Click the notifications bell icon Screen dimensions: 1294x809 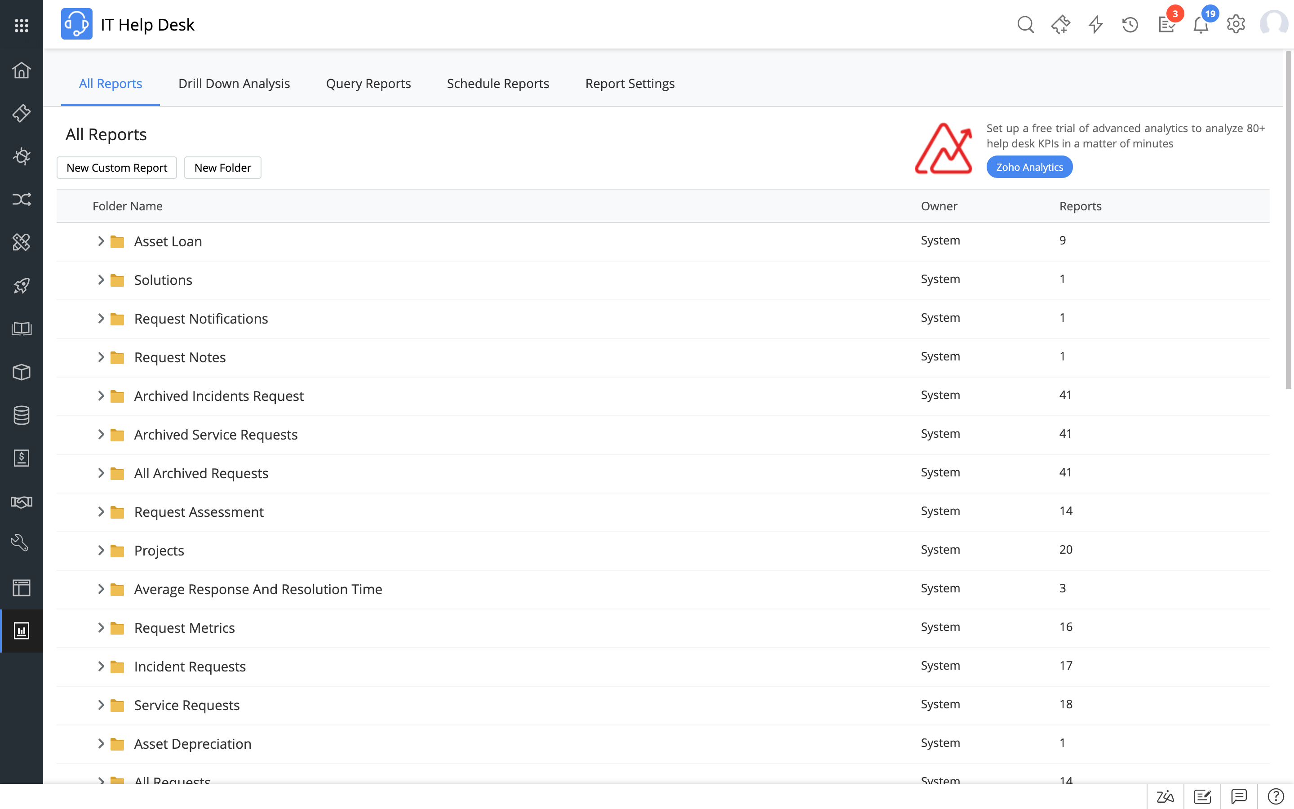(1201, 24)
